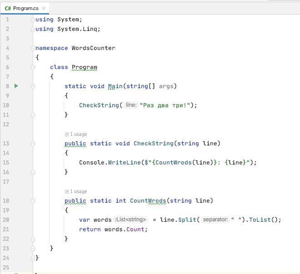Click underlined 'public' keyword on line 13

[x=75, y=144]
